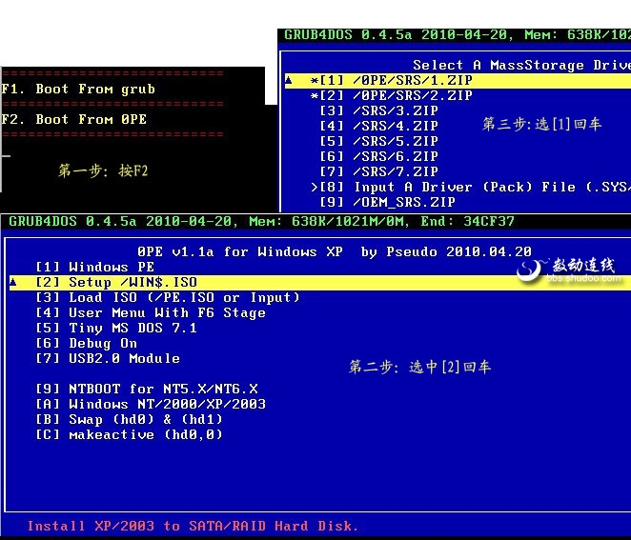This screenshot has width=631, height=540.
Task: Select [A] Windows NT/2000/XP/2003 entry
Action: (151, 404)
